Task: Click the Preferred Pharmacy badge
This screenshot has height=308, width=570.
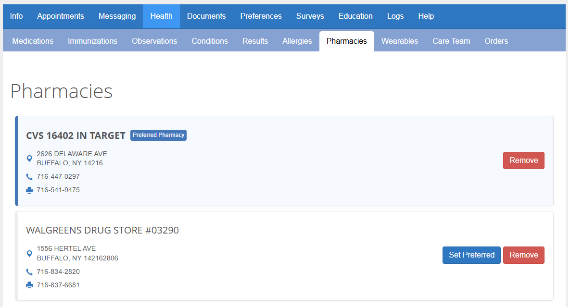Action: click(159, 135)
